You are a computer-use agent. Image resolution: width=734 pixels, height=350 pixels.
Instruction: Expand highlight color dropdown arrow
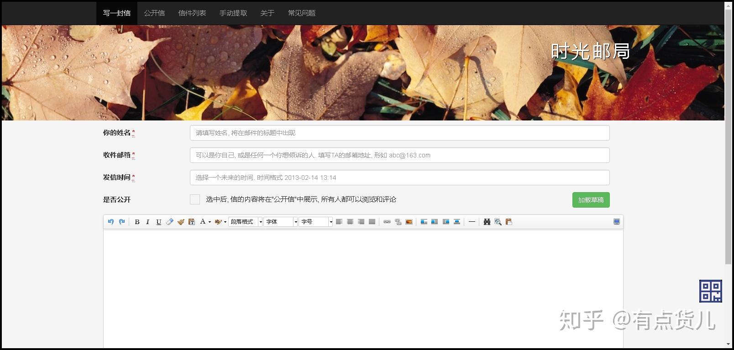(x=225, y=222)
